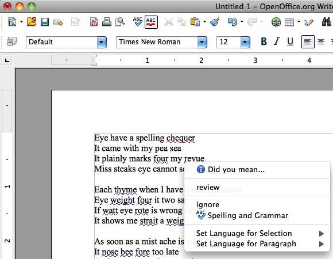Open the New Document dropdown arrow
This screenshot has width=333, height=259.
coord(21,21)
